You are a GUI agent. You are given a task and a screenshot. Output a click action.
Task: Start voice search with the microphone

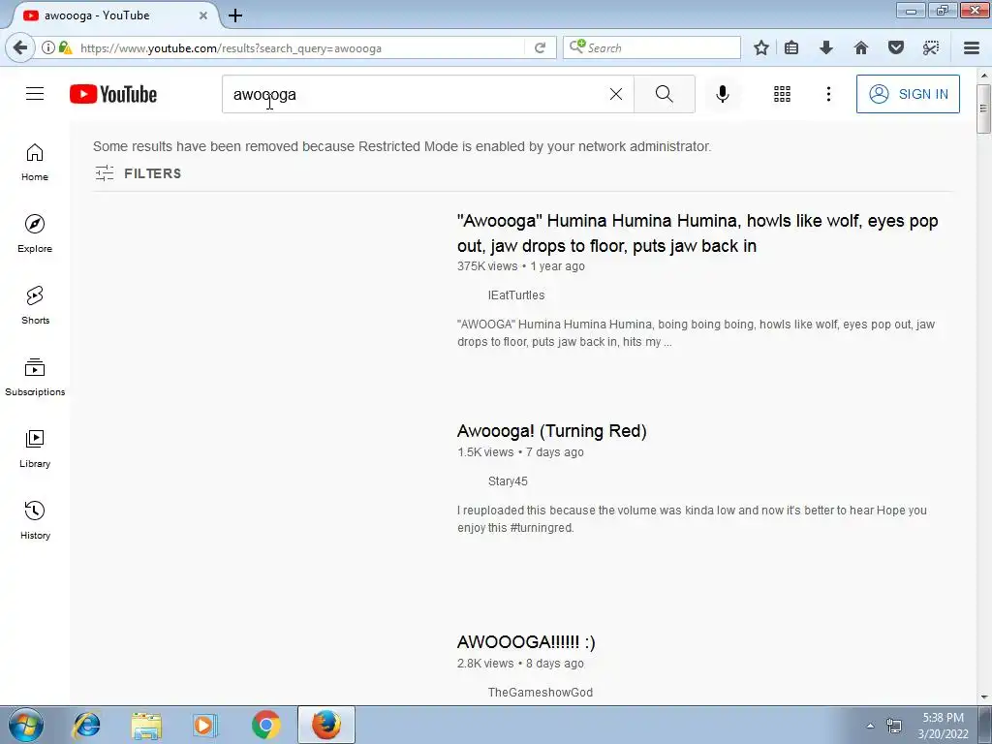pos(722,94)
